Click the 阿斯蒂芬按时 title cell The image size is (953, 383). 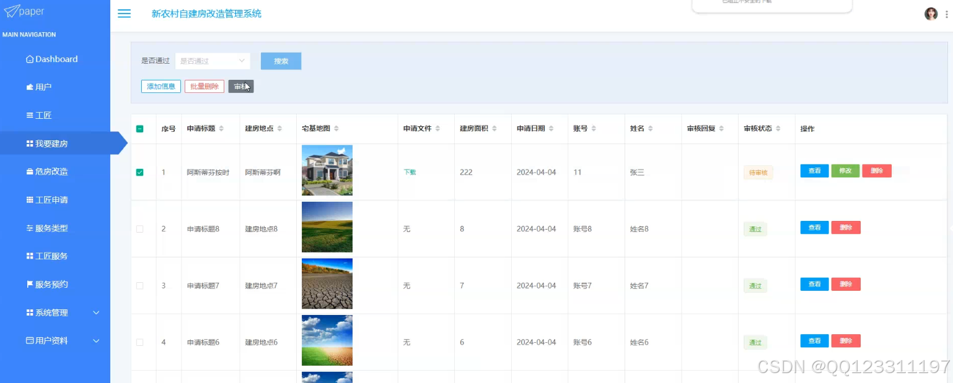click(208, 173)
